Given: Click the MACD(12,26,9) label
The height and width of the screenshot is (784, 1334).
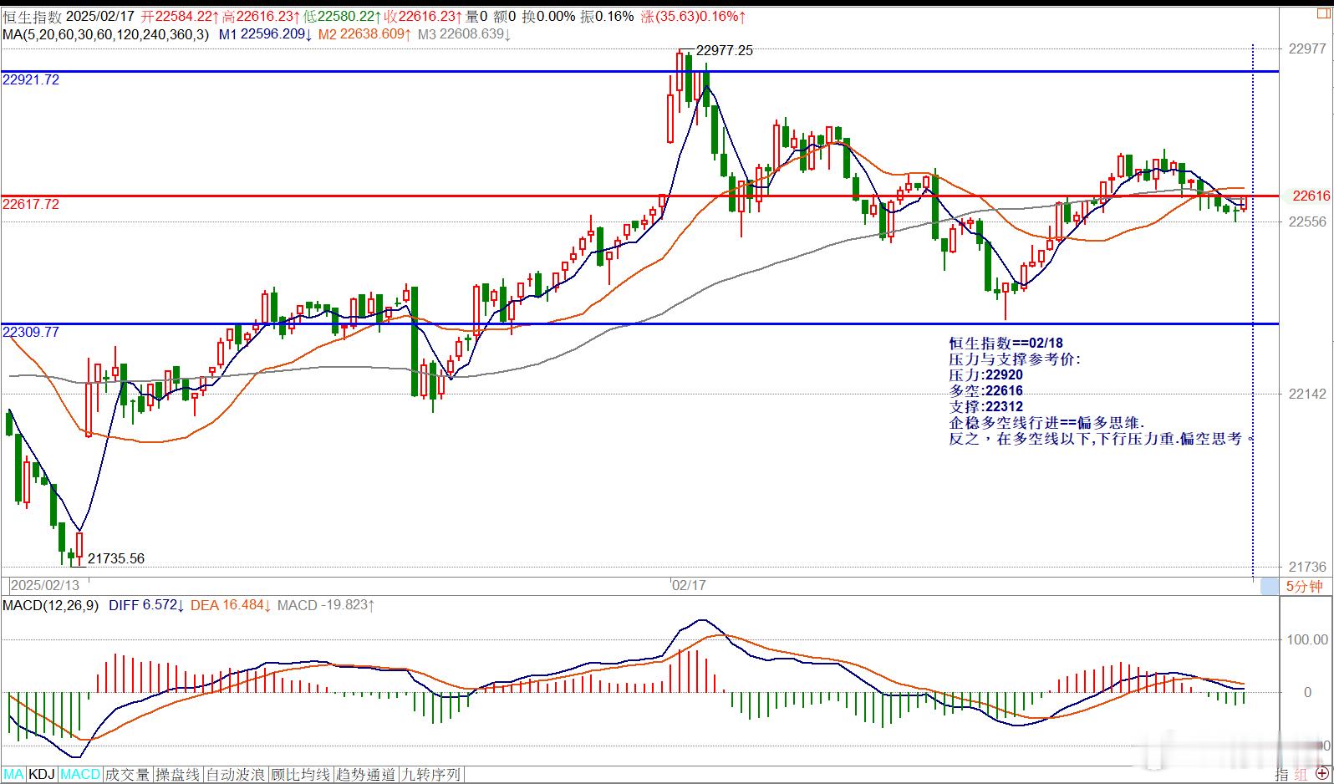Looking at the screenshot, I should coord(51,604).
